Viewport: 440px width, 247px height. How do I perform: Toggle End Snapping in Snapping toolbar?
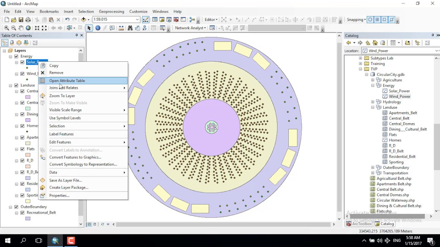click(x=377, y=20)
